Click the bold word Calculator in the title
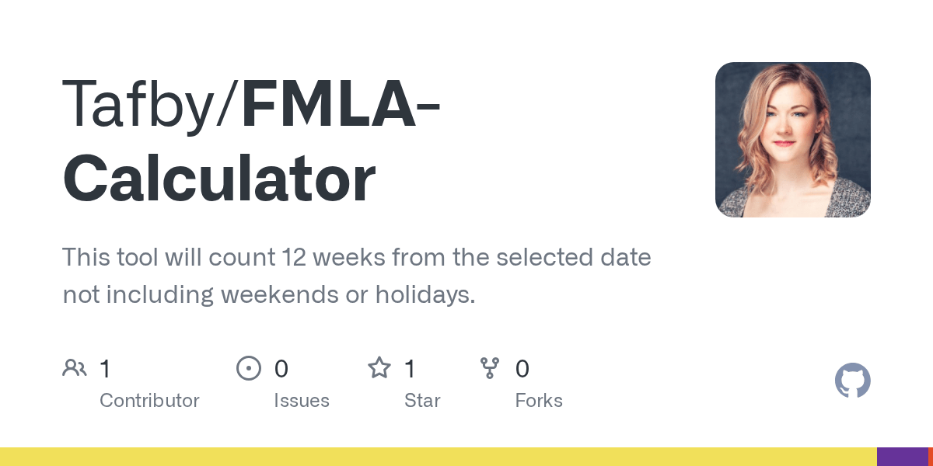 pyautogui.click(x=219, y=179)
